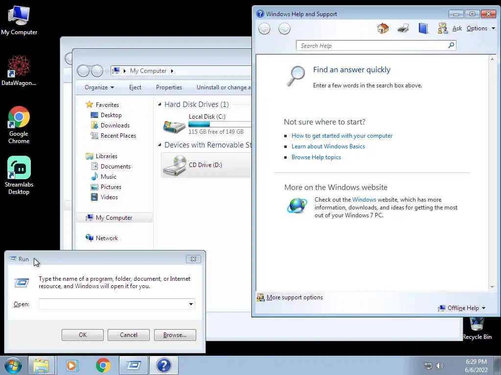Select the CD Drive (D:) icon

coord(174,165)
